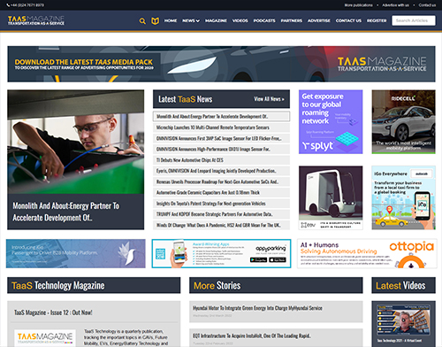Tap the phone number icon in top bar
The image size is (442, 347).
click(8, 5)
